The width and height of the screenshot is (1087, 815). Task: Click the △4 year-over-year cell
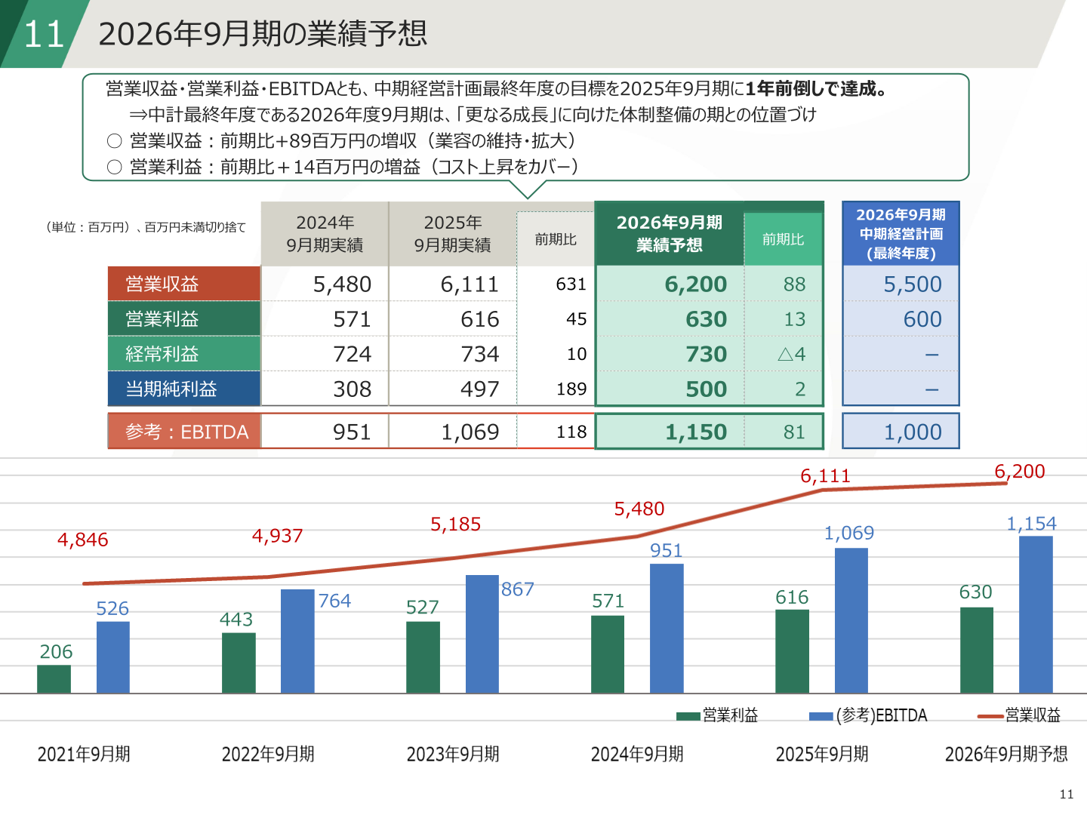coord(791,354)
